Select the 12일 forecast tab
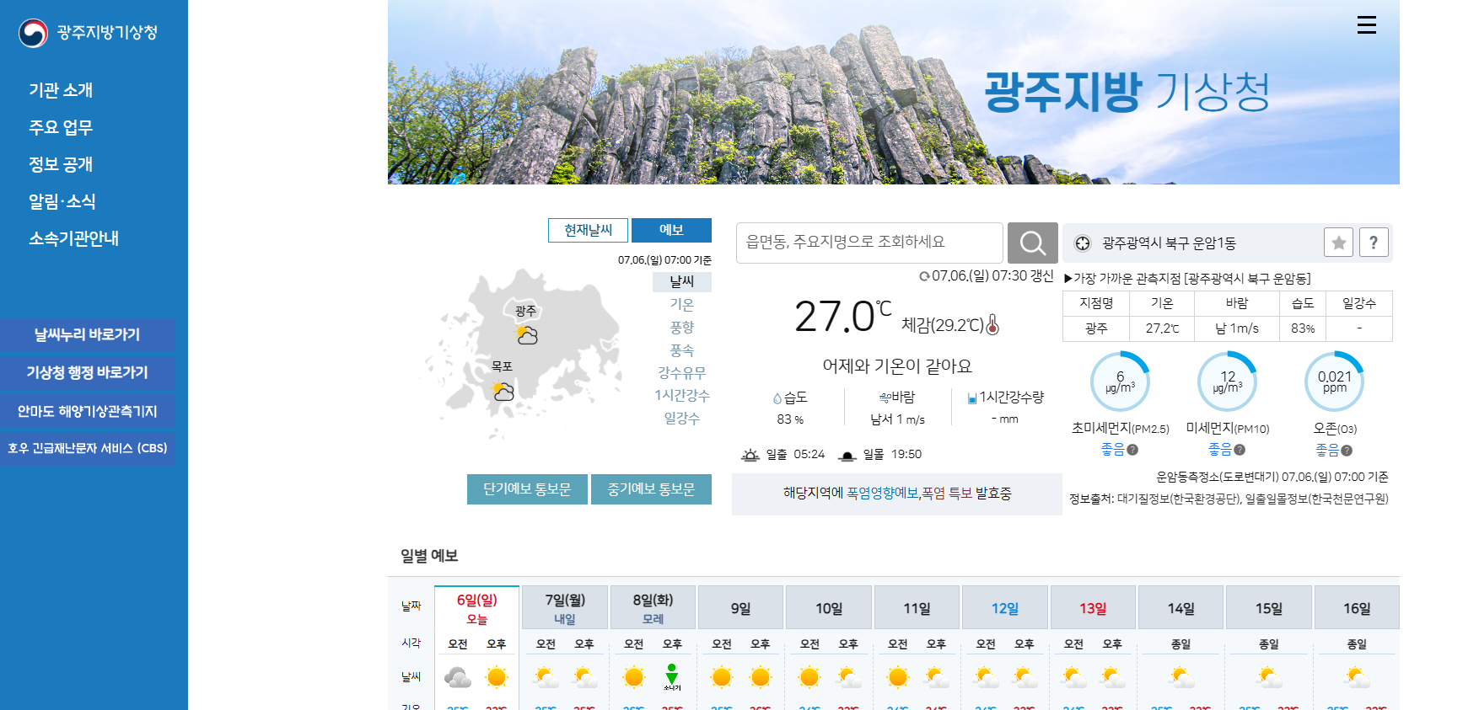 (1005, 608)
